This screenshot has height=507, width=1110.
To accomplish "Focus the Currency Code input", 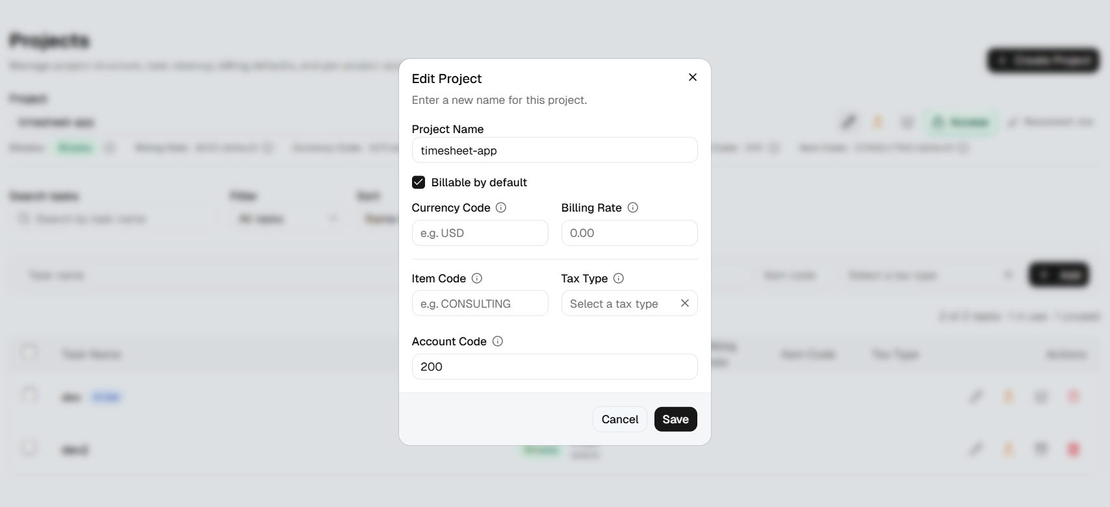I will [x=480, y=233].
